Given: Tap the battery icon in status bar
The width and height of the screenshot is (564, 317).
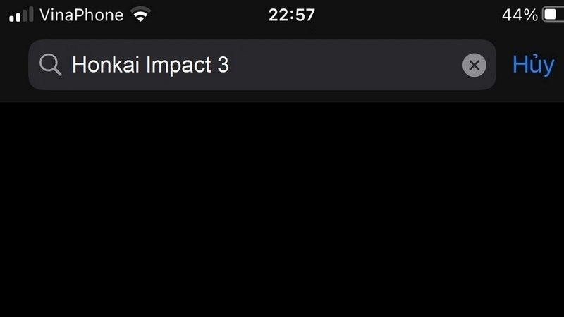Looking at the screenshot, I should coord(553,15).
